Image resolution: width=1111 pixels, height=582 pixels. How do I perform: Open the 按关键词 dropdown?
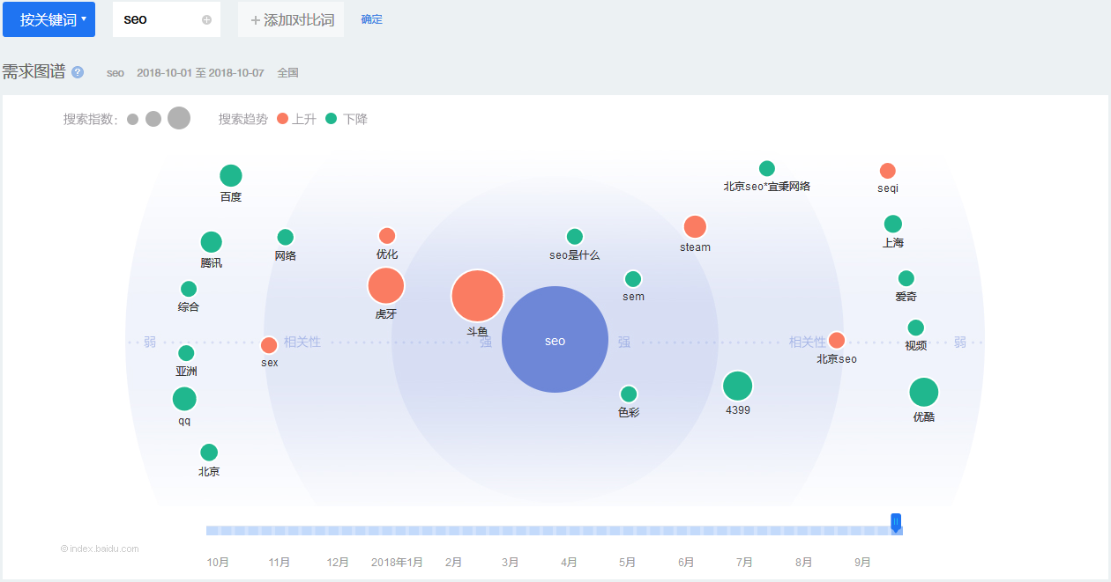(x=48, y=19)
